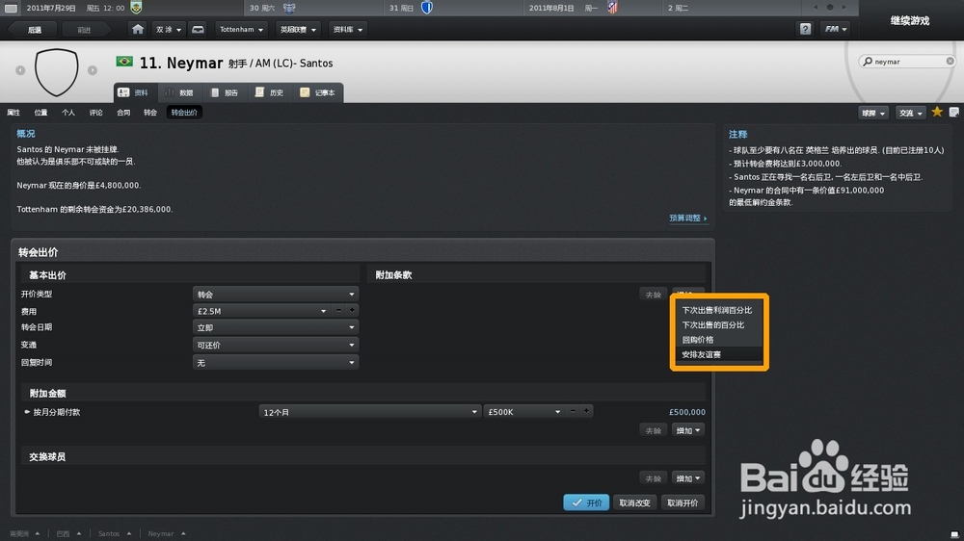Open the 球探 scout dropdown
The width and height of the screenshot is (964, 541).
pyautogui.click(x=873, y=113)
